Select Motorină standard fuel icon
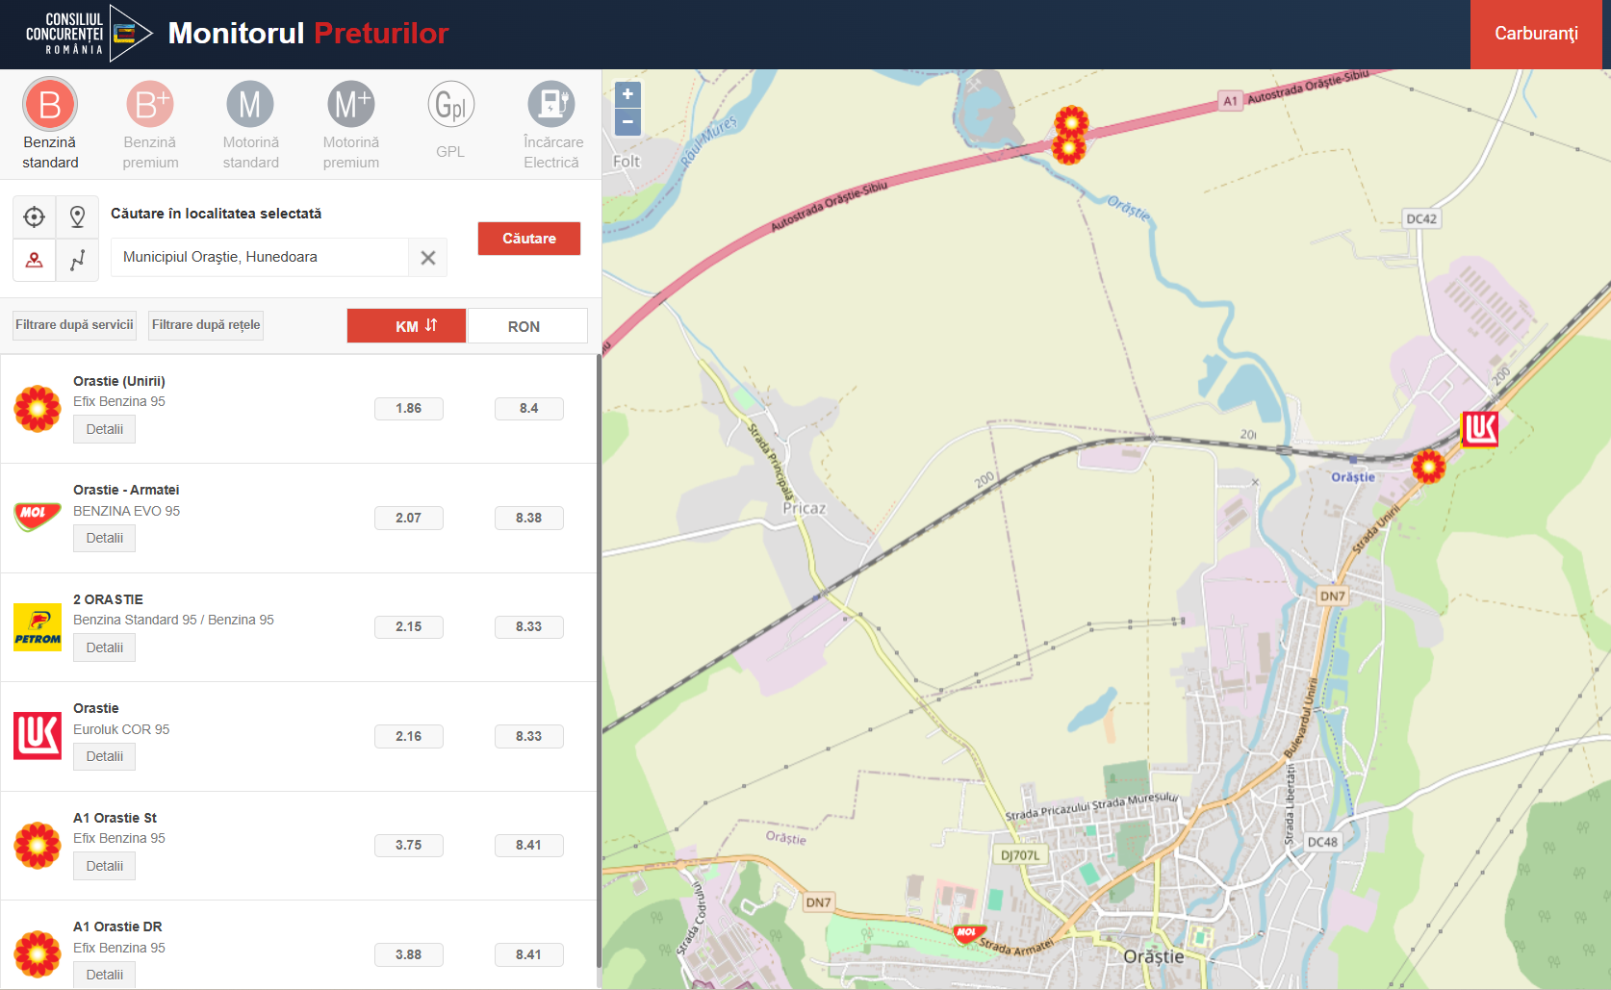Image resolution: width=1611 pixels, height=990 pixels. click(250, 105)
